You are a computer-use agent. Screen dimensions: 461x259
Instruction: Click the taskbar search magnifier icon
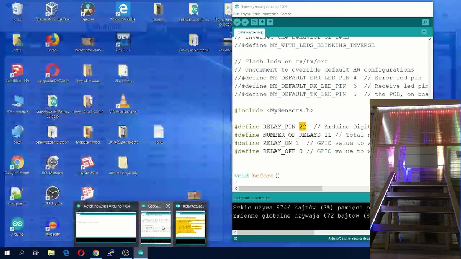pyautogui.click(x=22, y=253)
